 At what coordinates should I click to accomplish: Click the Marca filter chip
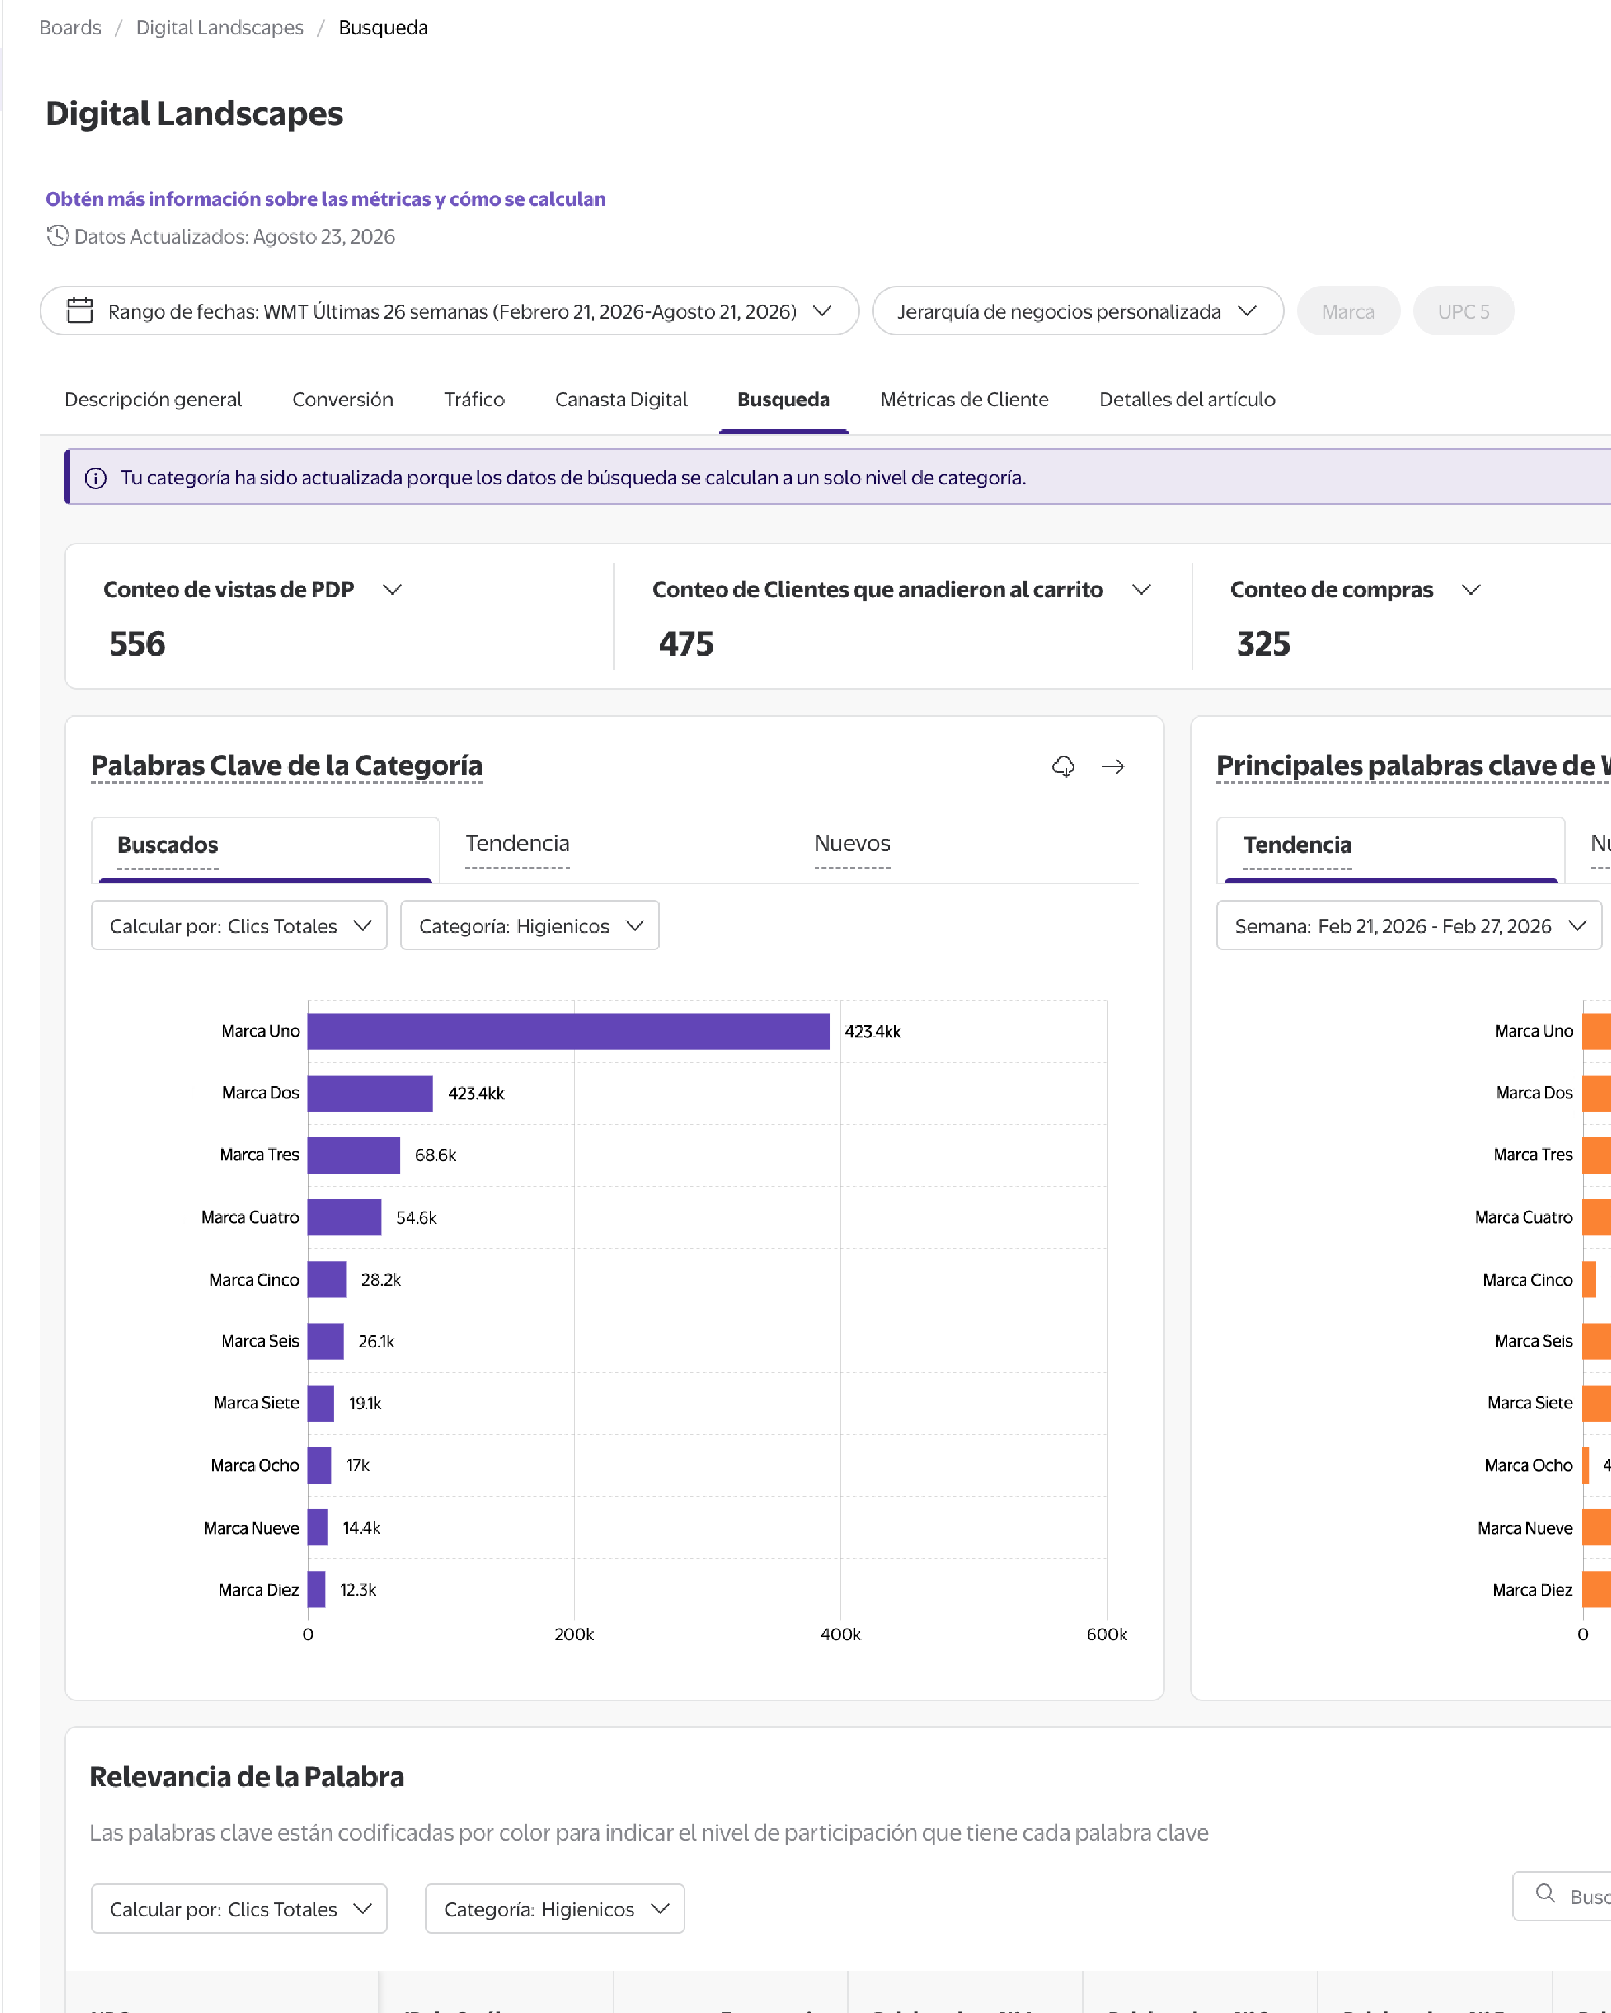1349,311
